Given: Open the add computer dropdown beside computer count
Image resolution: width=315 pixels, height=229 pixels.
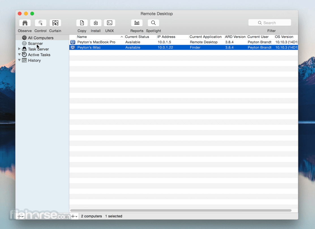Looking at the screenshot, I should [x=74, y=216].
